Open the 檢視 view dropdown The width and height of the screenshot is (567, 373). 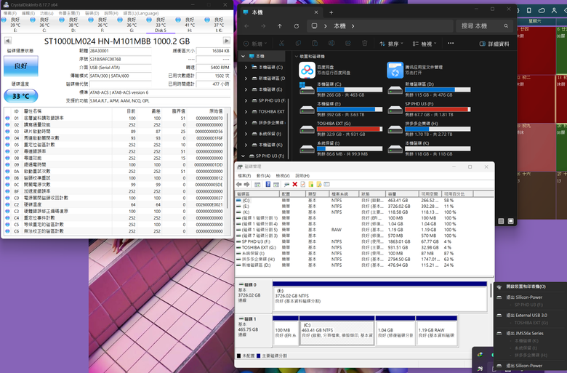point(425,44)
